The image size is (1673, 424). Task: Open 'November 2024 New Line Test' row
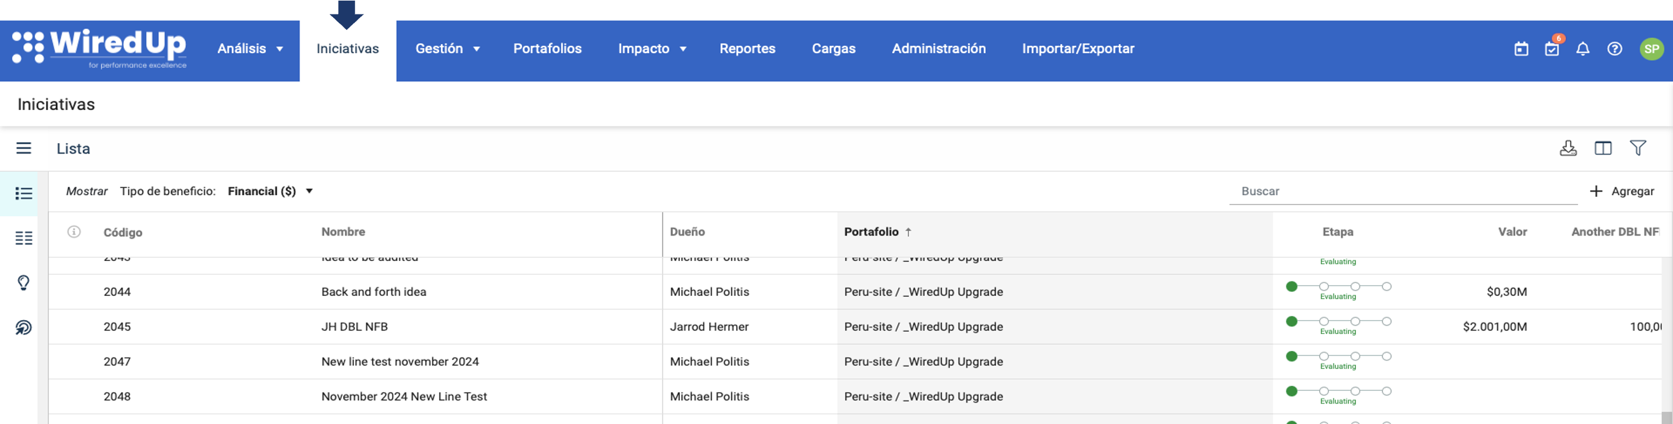tap(404, 397)
